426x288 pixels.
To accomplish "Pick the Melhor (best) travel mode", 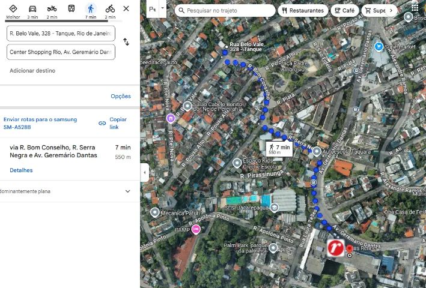I will [13, 9].
